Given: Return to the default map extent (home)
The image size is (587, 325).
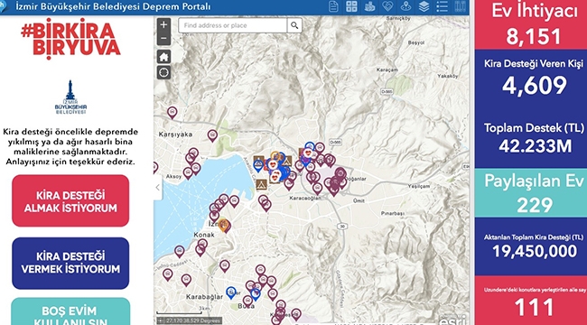Looking at the screenshot, I should (163, 57).
